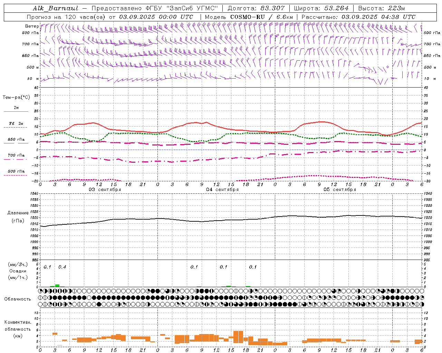
Task: Click the '(гПа)' pressure unit label
Action: (x=18, y=221)
